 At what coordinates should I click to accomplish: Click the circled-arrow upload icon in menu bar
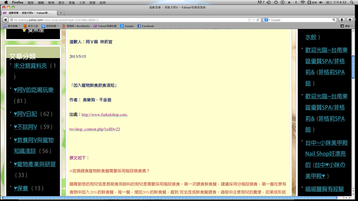[282, 2]
